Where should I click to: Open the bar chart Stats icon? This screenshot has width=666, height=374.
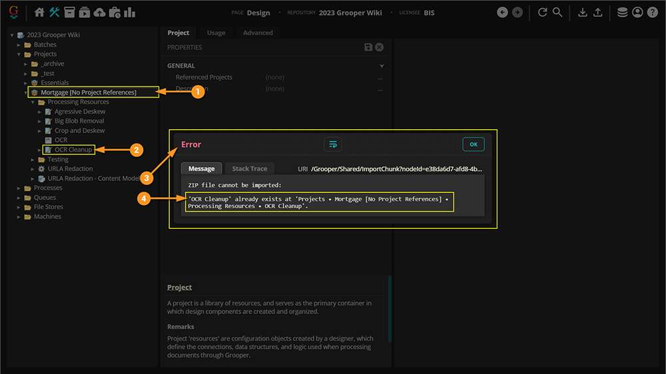(x=130, y=12)
